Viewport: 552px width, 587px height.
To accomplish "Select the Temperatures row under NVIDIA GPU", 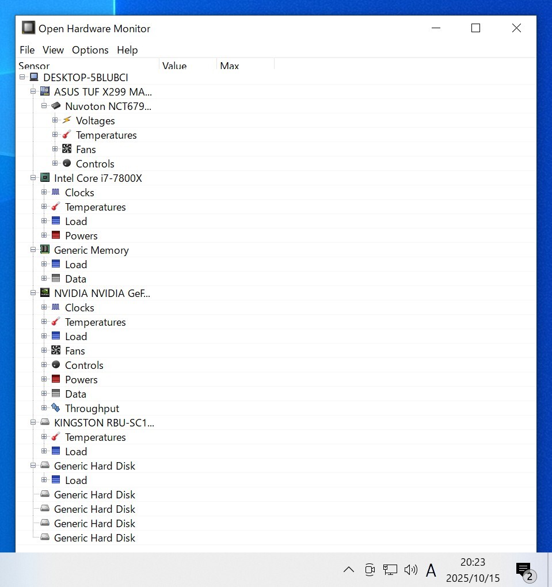I will (x=96, y=322).
